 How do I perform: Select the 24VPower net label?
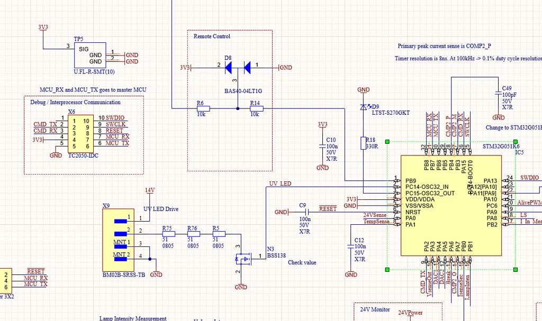pyautogui.click(x=410, y=313)
